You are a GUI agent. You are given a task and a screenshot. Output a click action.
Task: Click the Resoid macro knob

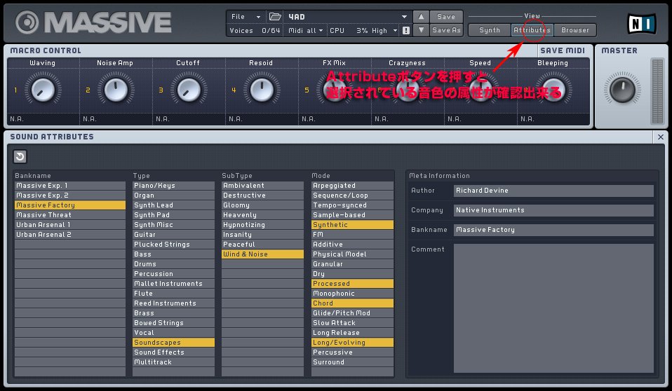coord(262,90)
